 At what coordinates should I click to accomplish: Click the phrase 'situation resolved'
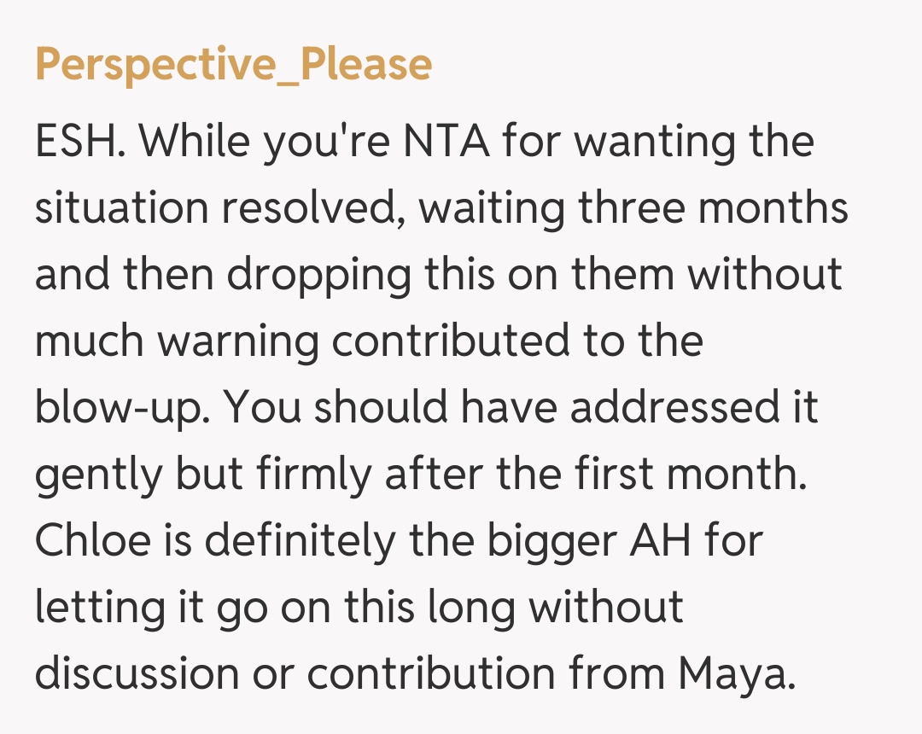[215, 207]
